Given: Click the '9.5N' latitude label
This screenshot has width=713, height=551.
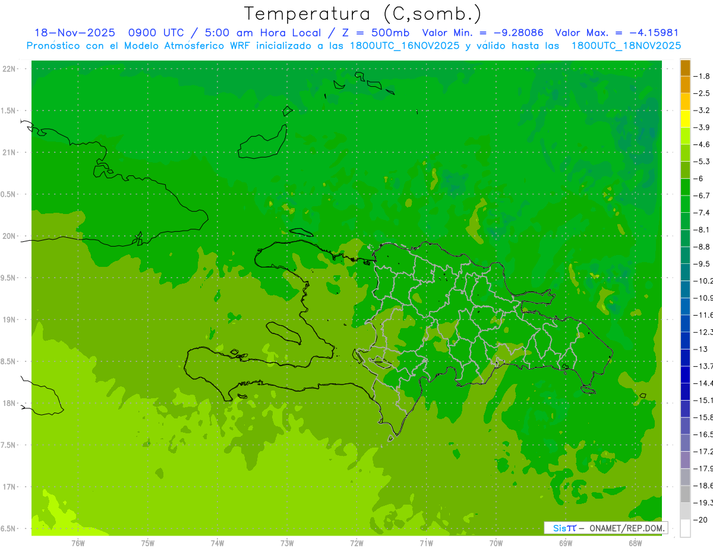Looking at the screenshot, I should 8,278.
